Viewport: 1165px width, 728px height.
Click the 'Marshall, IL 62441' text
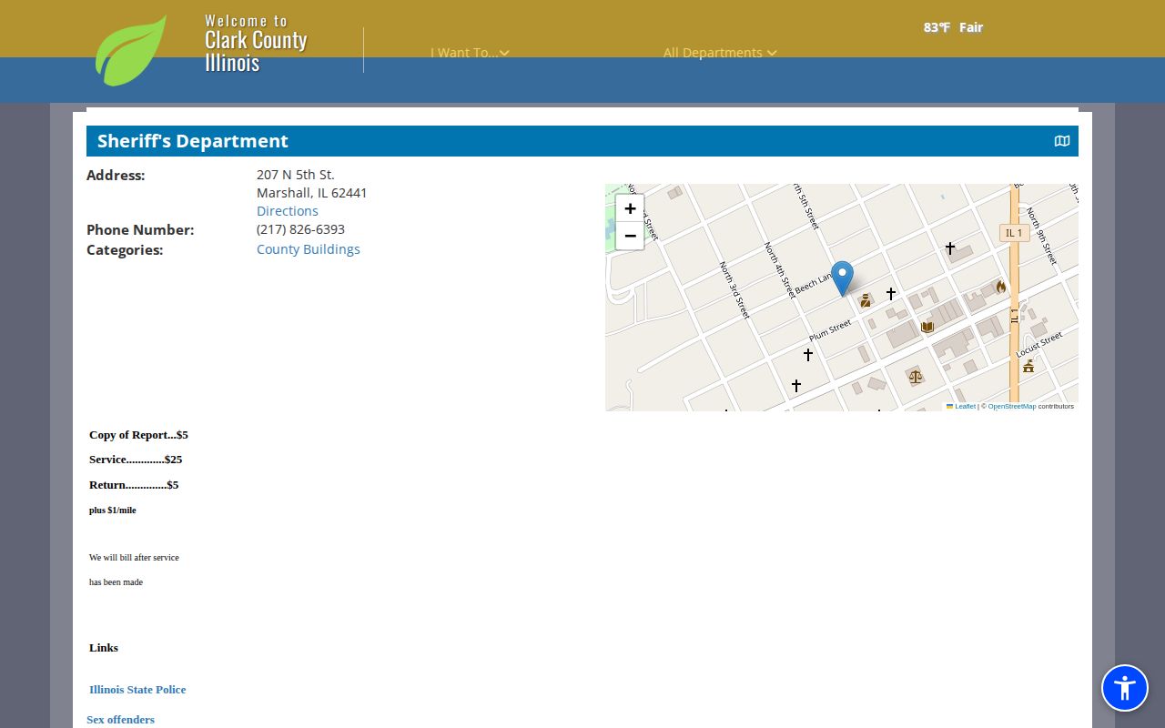pos(312,193)
